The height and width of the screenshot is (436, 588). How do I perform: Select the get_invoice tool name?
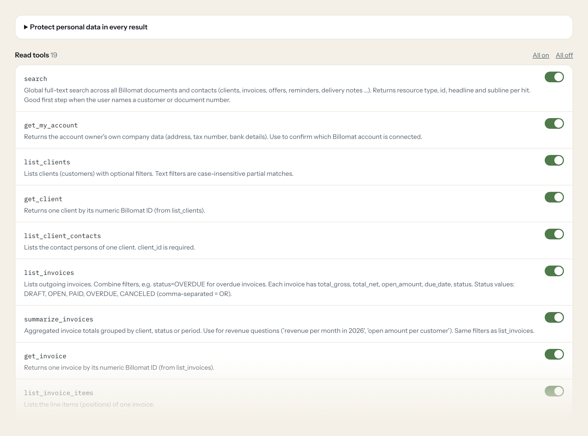(45, 356)
